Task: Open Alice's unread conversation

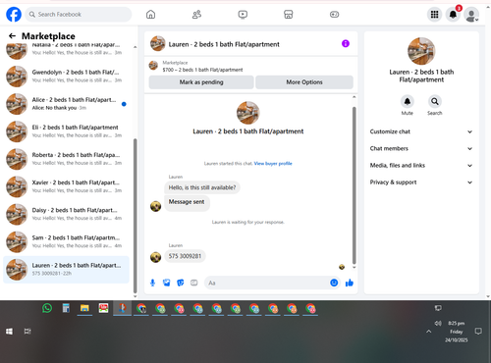Action: (x=67, y=104)
